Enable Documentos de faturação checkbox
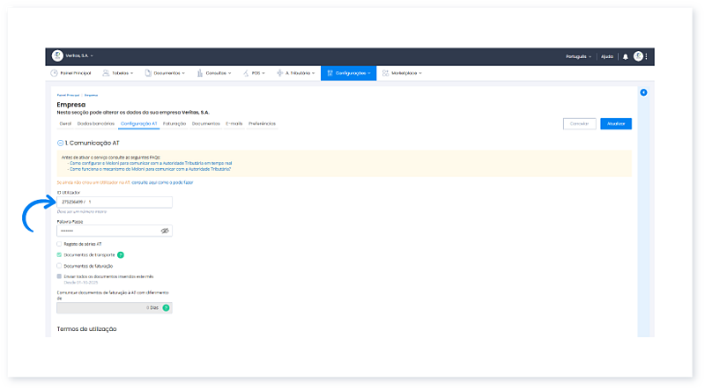Screen dimensions: 705x390 [x=59, y=265]
